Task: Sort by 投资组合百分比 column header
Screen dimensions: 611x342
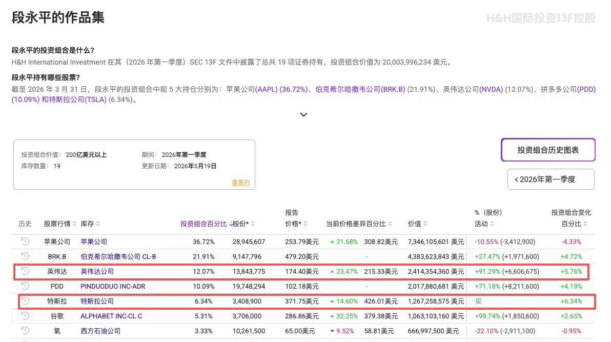Action: [x=203, y=224]
